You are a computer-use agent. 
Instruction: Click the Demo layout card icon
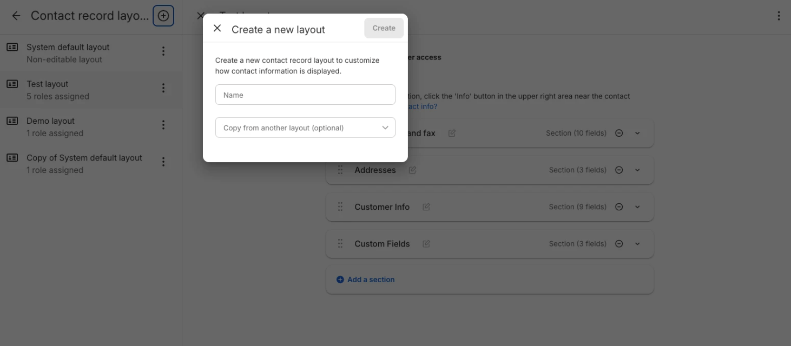pyautogui.click(x=12, y=121)
